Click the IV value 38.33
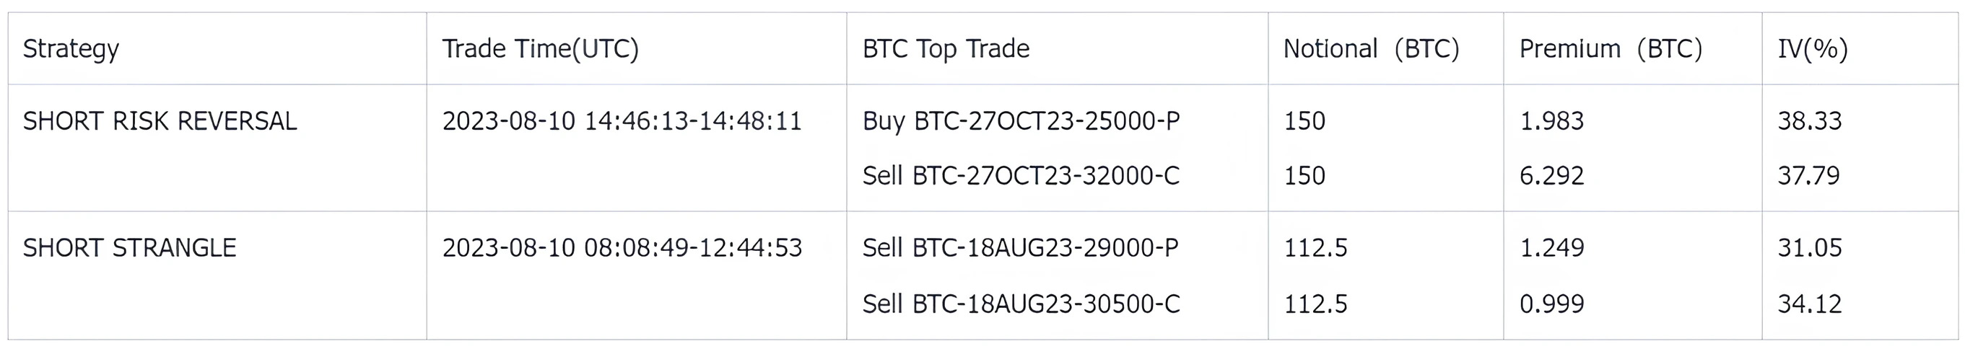This screenshot has width=1965, height=349. (x=1809, y=121)
